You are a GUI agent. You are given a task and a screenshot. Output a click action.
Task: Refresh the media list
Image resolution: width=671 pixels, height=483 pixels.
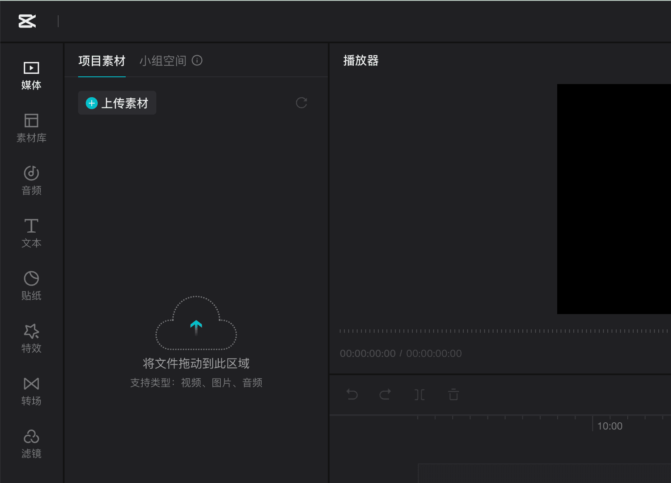tap(302, 103)
